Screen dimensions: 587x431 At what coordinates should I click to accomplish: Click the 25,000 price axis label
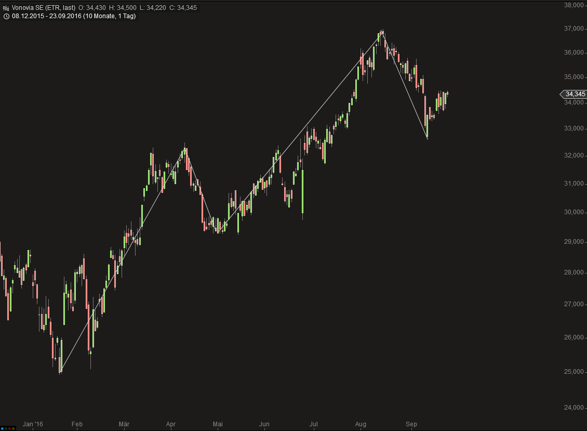(574, 371)
